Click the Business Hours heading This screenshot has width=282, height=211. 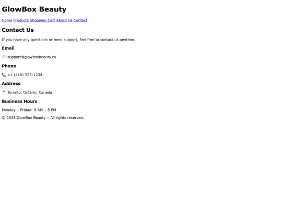(20, 101)
